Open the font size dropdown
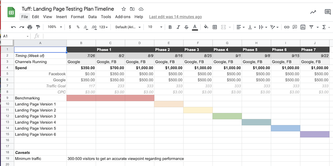This screenshot has height=166, width=333. 155,27
